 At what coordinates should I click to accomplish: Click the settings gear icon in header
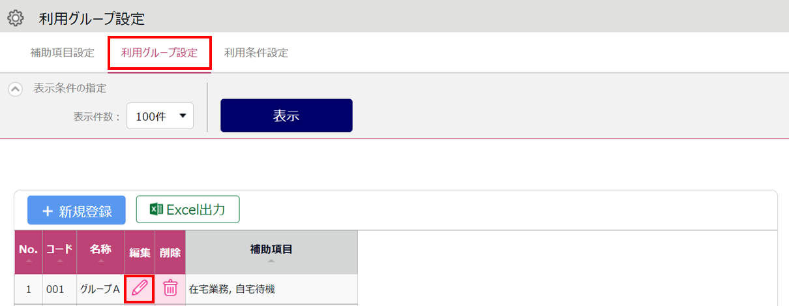(x=16, y=18)
